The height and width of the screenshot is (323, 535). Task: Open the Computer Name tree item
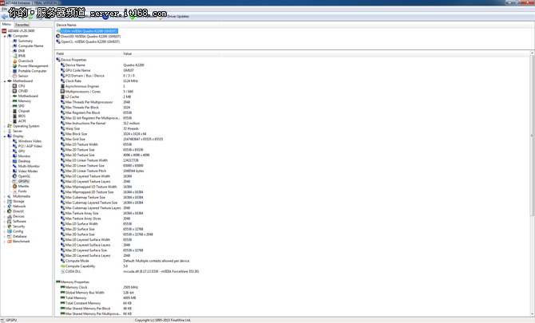(x=30, y=46)
